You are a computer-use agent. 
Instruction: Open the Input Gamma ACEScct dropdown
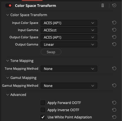[x=69, y=30]
